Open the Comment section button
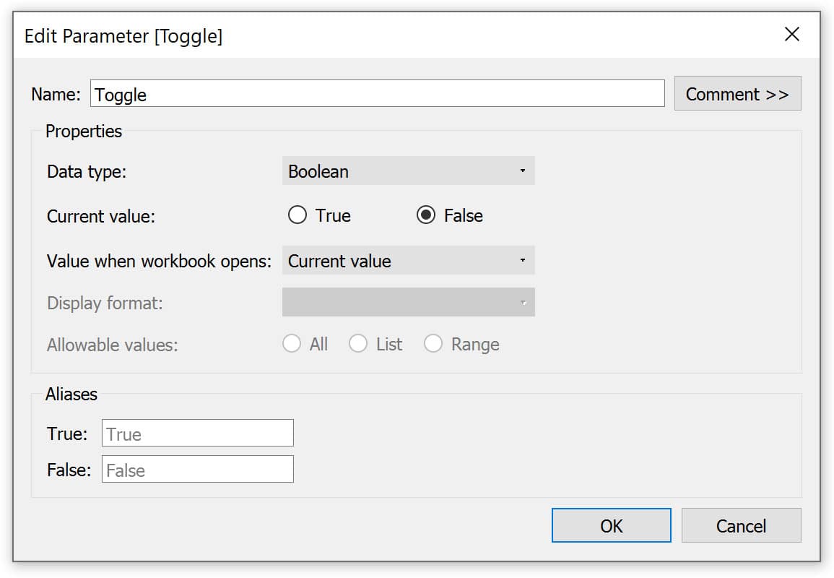Screen dimensions: 834x578 tap(737, 94)
